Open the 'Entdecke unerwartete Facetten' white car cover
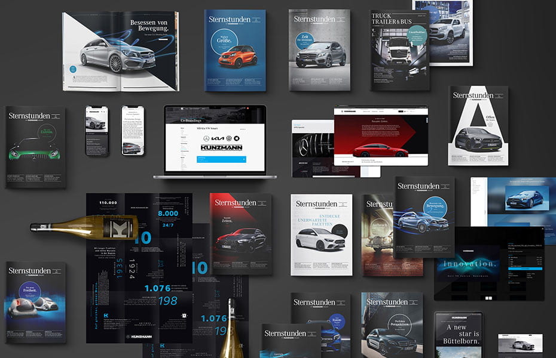556x358 pixels. click(x=320, y=234)
